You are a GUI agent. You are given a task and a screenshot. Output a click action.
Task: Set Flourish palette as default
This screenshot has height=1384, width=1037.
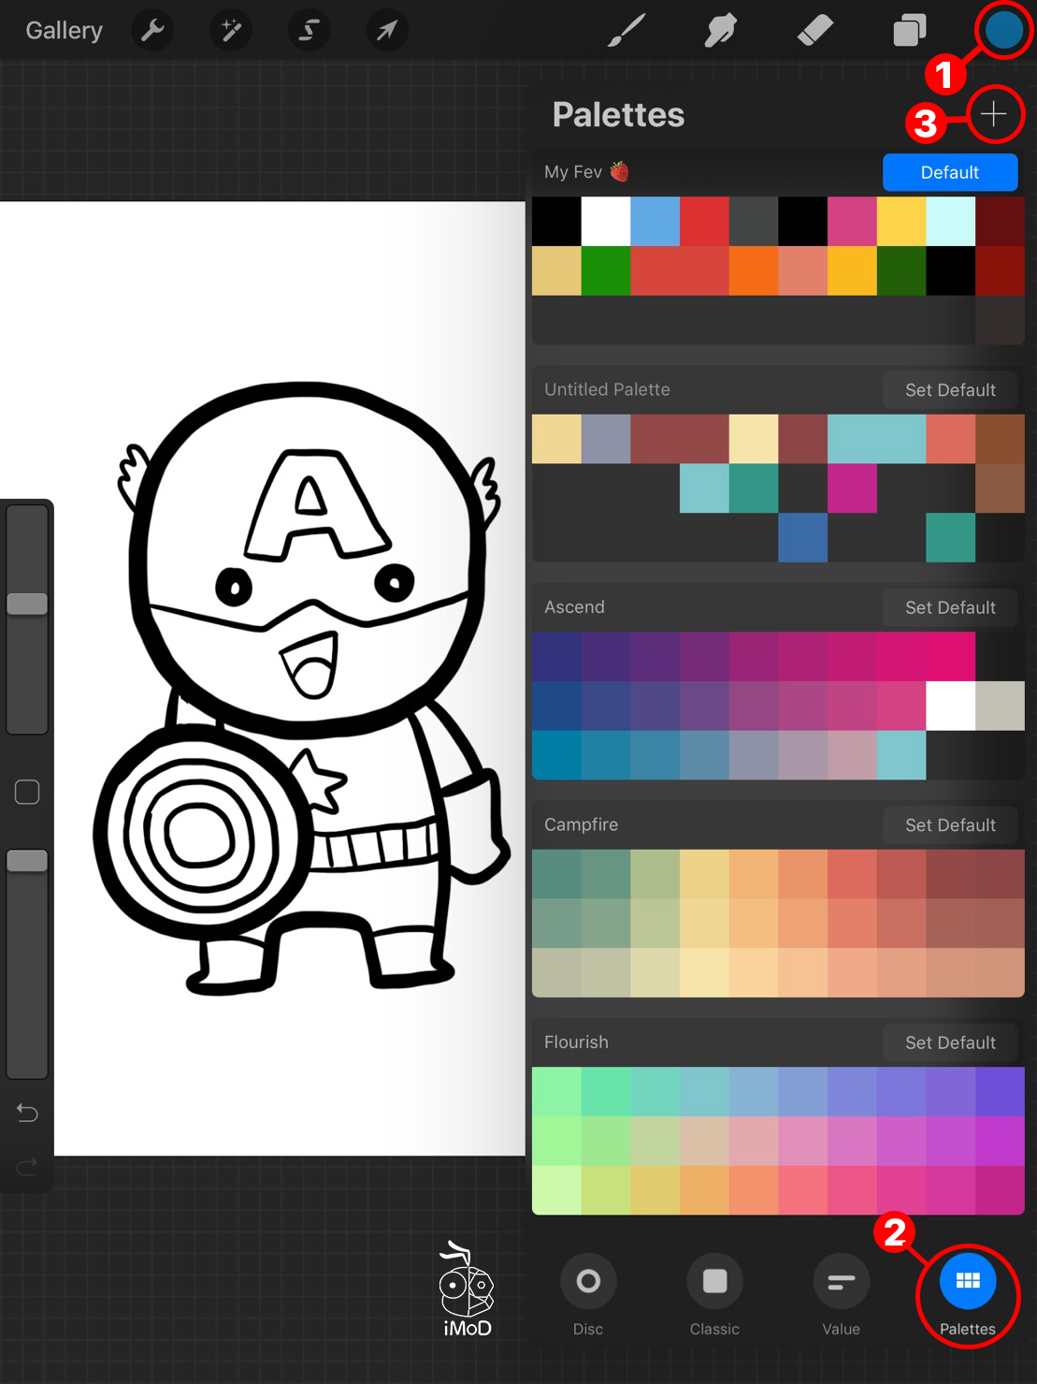click(x=950, y=1042)
